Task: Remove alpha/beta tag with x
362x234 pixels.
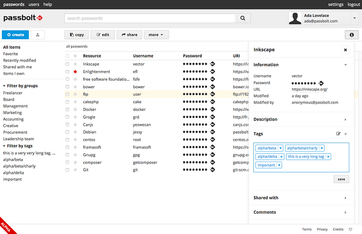Action: pos(281,148)
